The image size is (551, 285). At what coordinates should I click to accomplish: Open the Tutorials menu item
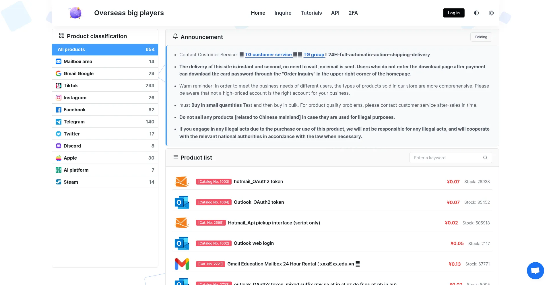point(311,13)
